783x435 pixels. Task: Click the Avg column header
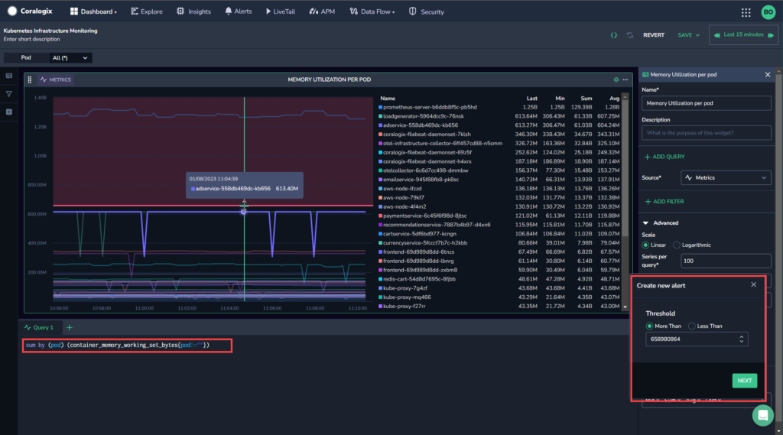click(x=614, y=99)
